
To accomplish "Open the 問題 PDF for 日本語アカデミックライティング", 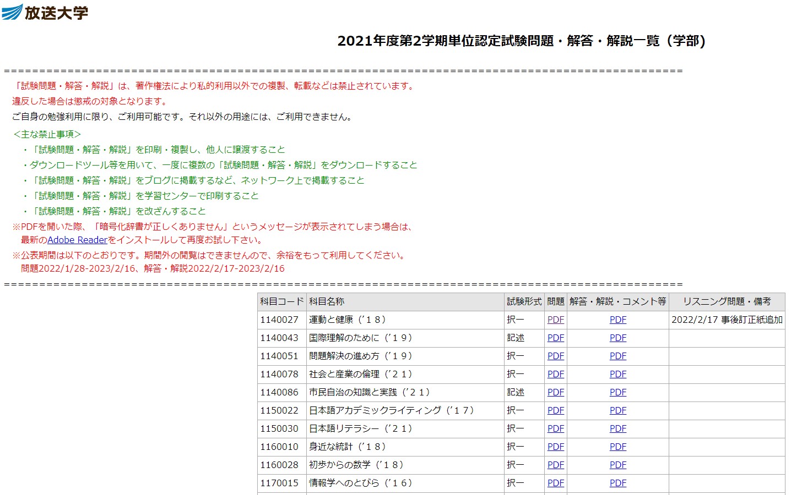I will (555, 410).
